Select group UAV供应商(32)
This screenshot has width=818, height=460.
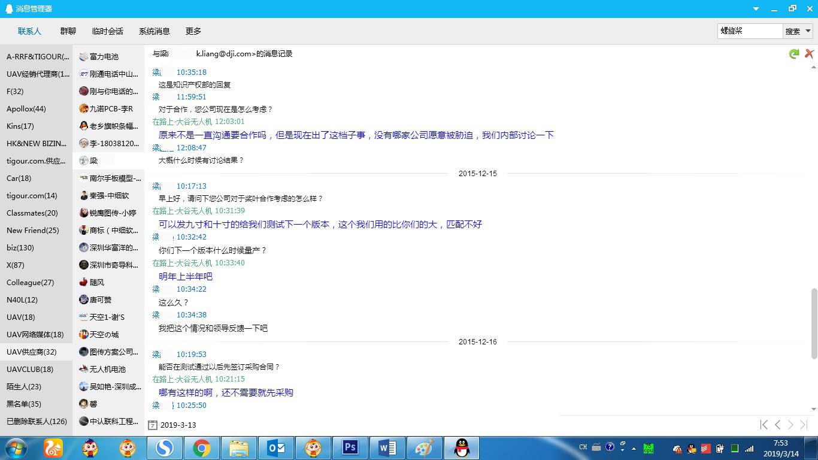pos(36,352)
